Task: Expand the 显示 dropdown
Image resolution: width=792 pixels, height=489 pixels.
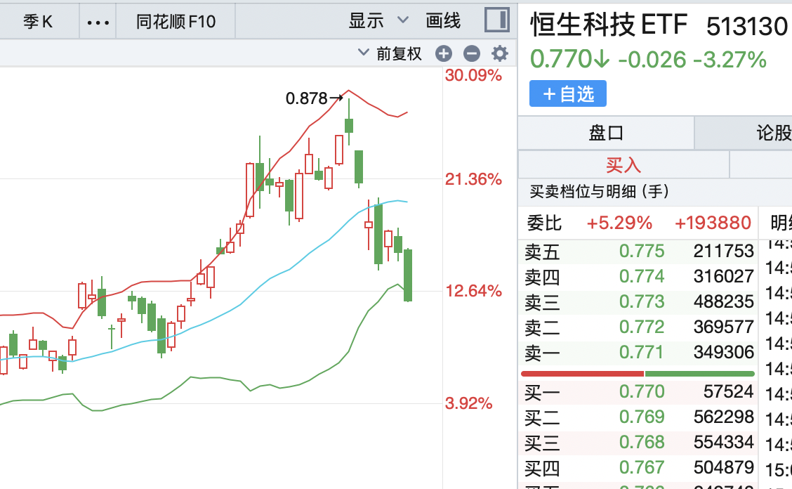Action: point(378,21)
